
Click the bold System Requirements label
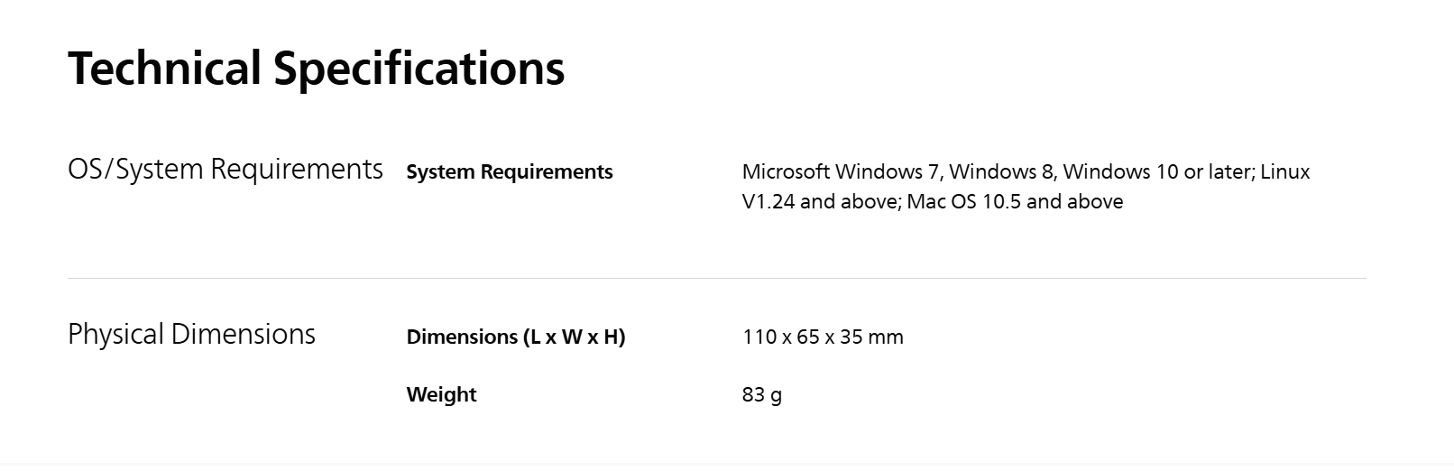pos(510,171)
